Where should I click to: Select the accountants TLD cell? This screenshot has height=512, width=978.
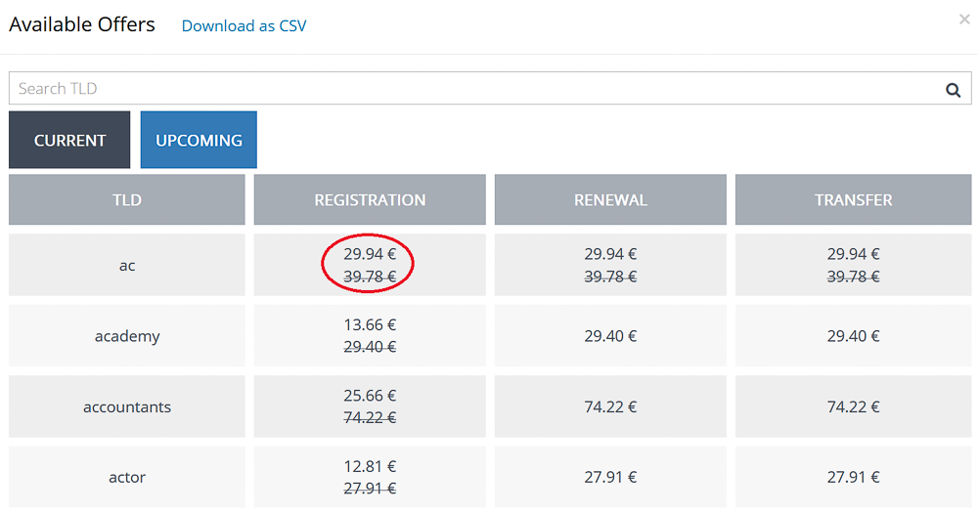(126, 406)
